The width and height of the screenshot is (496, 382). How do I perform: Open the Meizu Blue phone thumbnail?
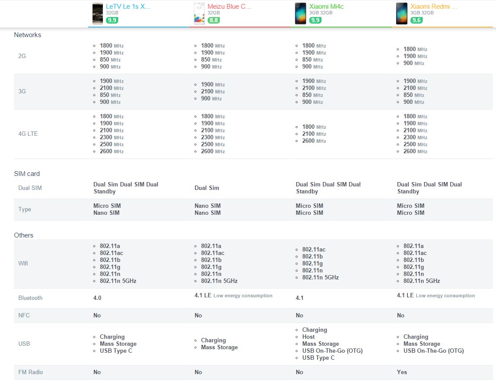click(199, 13)
